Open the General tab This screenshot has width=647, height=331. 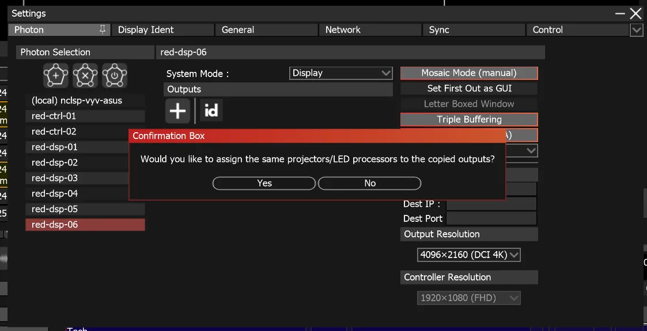[x=267, y=30]
